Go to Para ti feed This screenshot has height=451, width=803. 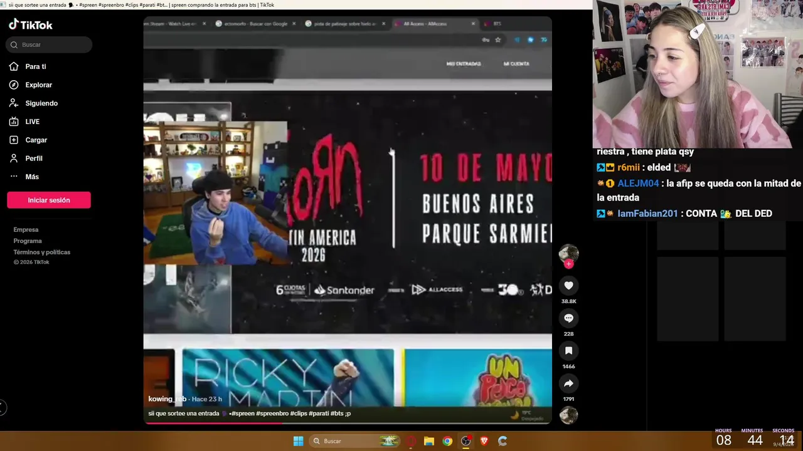tap(35, 66)
